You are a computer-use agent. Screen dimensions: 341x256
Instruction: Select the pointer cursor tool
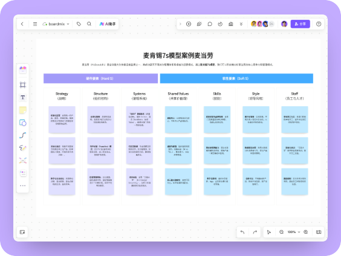coord(269,232)
